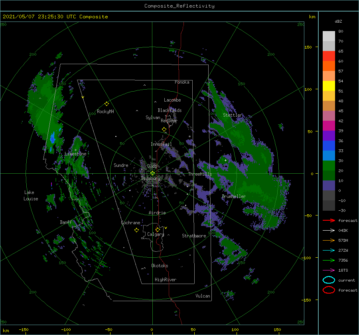Select the HighRiver label
This screenshot has width=359, height=335.
(166, 280)
